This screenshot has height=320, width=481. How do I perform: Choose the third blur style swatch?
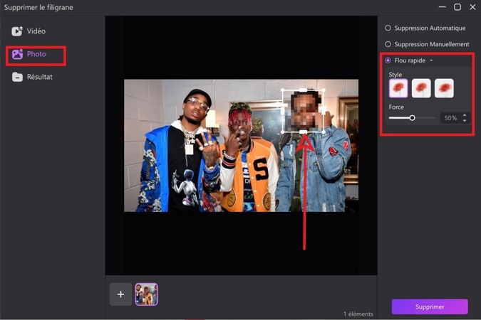click(444, 88)
